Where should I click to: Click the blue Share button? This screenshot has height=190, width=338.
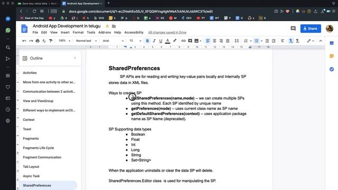pos(311,28)
